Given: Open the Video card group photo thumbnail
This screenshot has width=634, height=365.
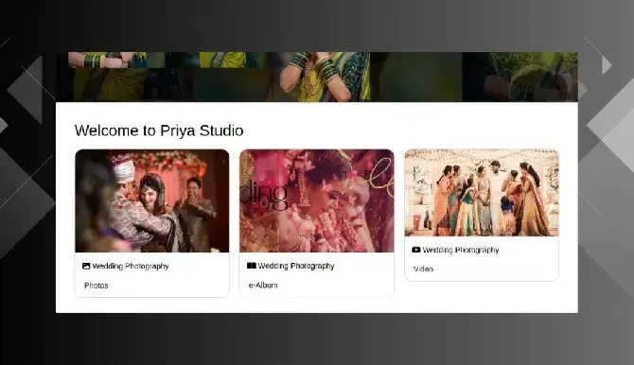Looking at the screenshot, I should pyautogui.click(x=482, y=193).
